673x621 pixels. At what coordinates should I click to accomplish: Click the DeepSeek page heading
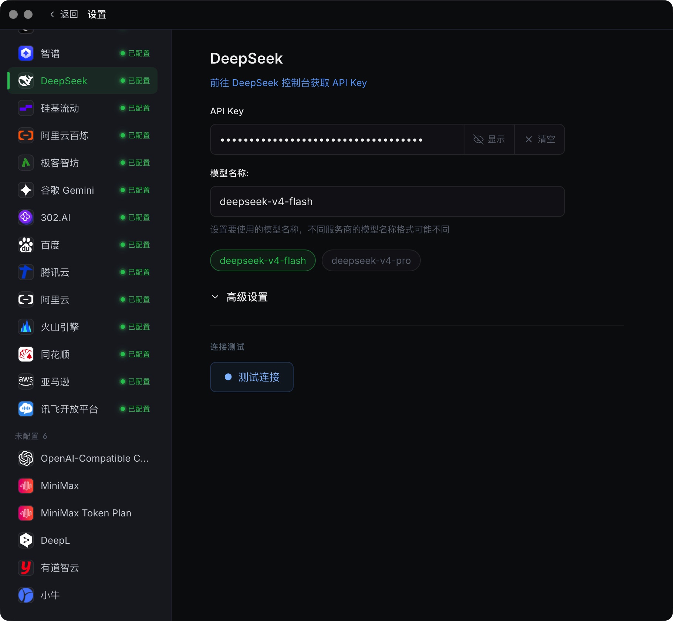[246, 58]
